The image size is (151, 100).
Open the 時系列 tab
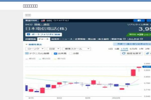coord(55,39)
